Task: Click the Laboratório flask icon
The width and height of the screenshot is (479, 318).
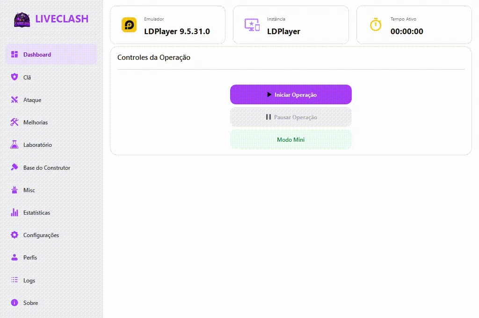Action: (15, 145)
